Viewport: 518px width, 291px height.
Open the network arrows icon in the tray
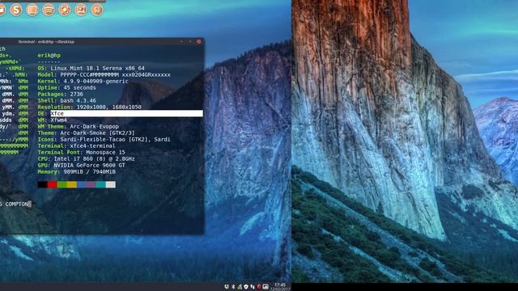(x=253, y=287)
